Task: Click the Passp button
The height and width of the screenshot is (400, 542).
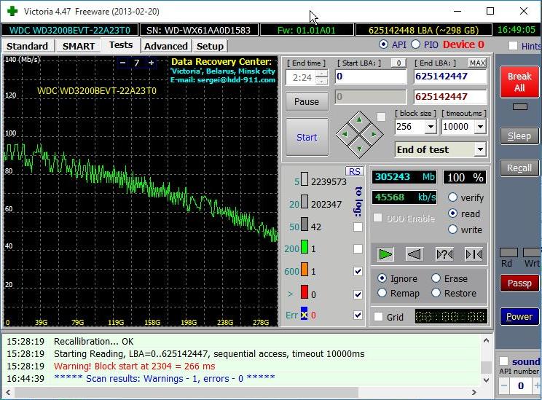Action: [x=519, y=283]
